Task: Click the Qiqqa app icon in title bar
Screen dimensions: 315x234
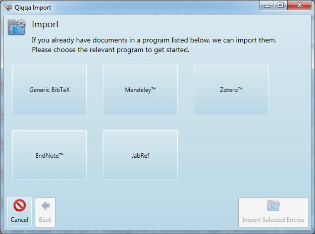Action: point(8,8)
